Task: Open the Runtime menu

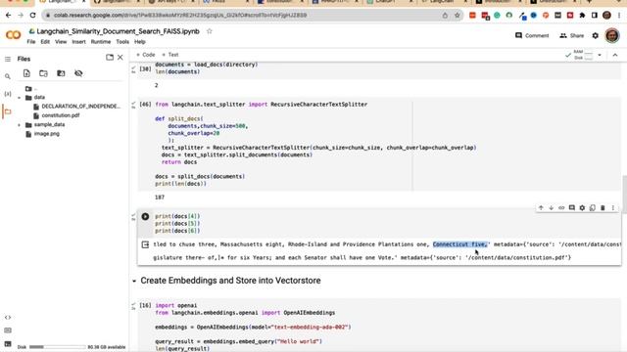Action: coord(101,42)
